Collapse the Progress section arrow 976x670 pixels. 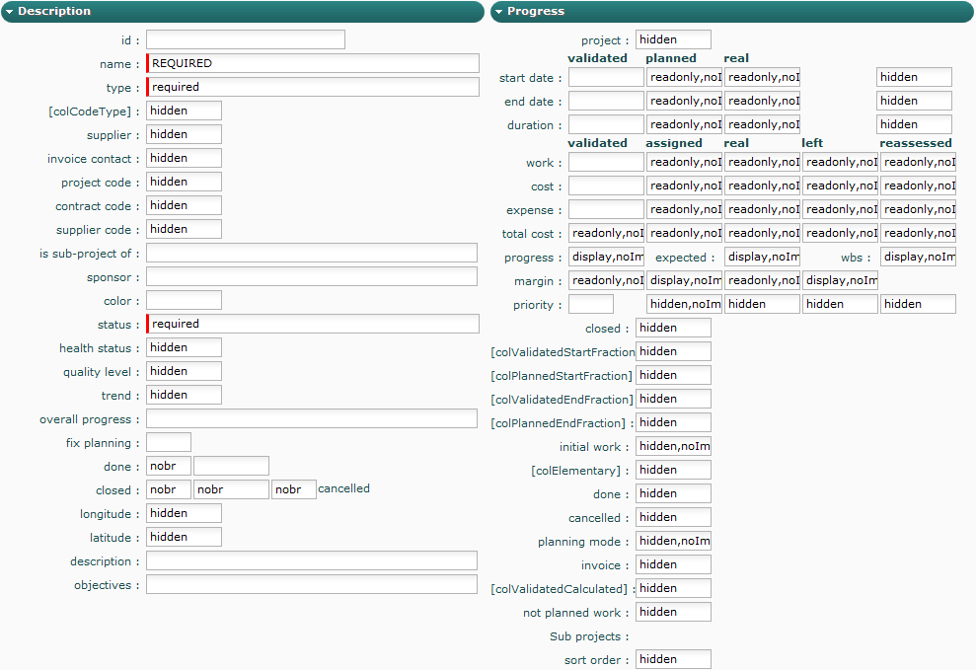click(498, 12)
